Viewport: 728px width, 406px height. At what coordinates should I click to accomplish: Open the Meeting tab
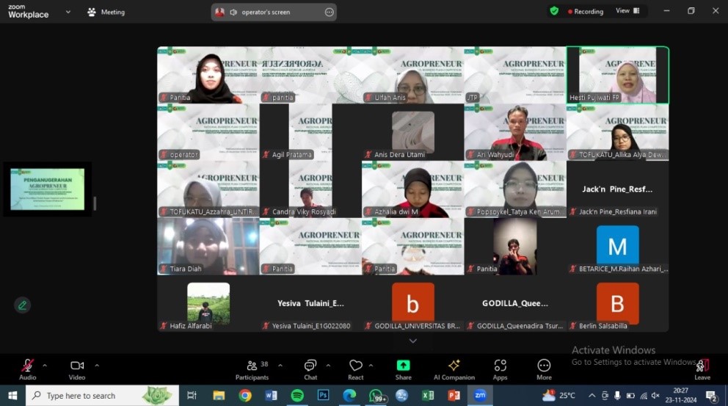(106, 12)
